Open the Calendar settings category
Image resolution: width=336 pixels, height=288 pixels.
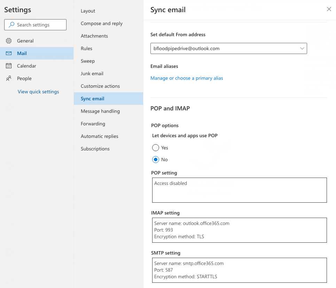(x=37, y=66)
